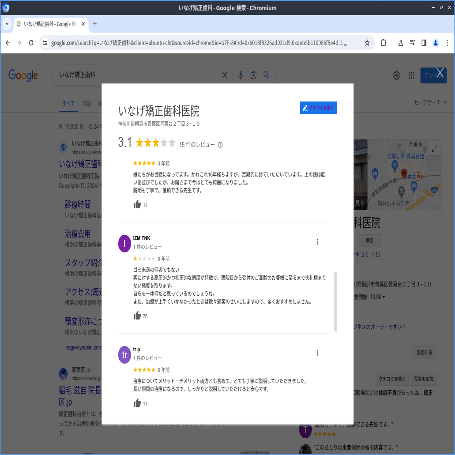
Task: Click クチコミを書く button in side panel
Action: [x=392, y=379]
